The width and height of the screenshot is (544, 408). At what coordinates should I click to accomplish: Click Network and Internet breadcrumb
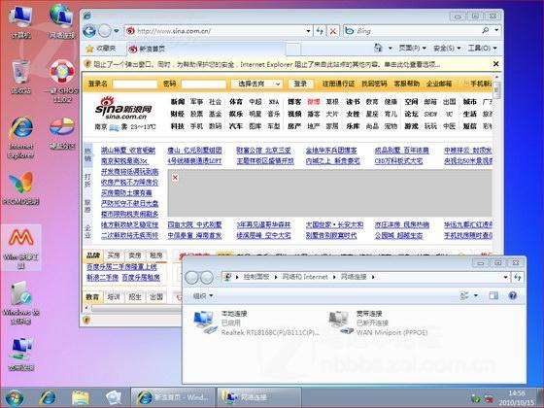pyautogui.click(x=305, y=277)
